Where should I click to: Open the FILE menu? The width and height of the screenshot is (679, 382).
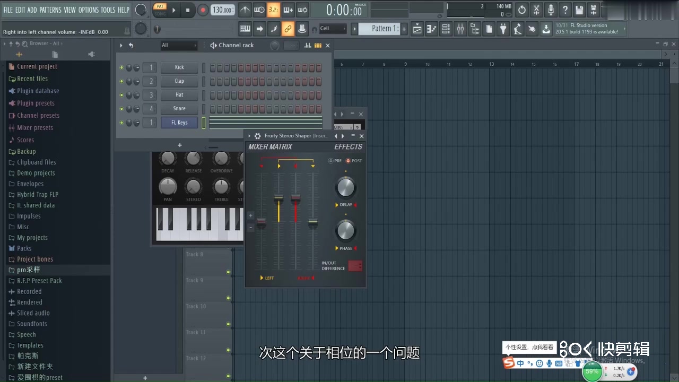pyautogui.click(x=8, y=10)
